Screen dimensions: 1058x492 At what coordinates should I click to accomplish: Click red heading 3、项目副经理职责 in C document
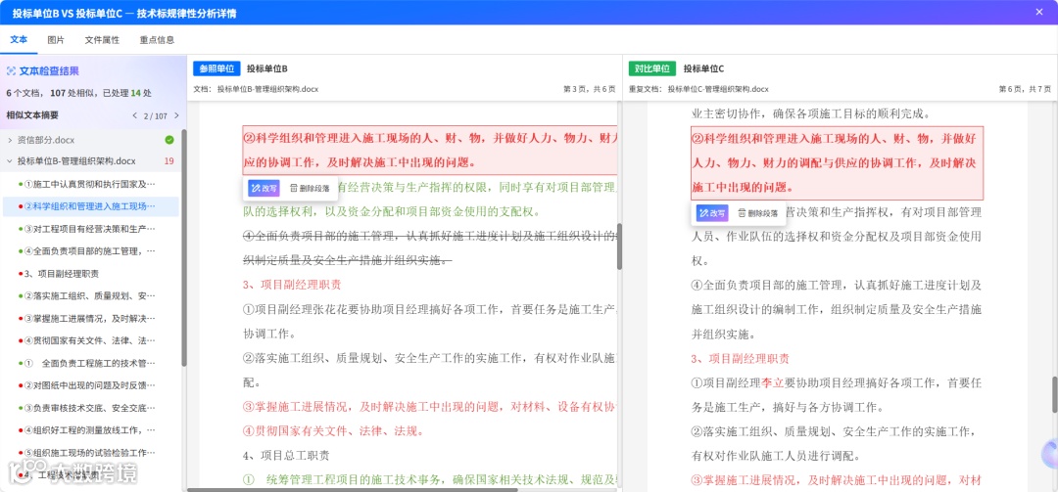point(741,359)
